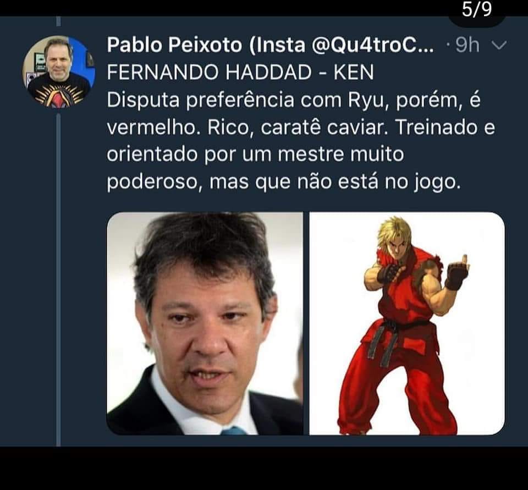Image resolution: width=528 pixels, height=490 pixels.
Task: Click the closing line ending with no jogo
Action: coord(284,182)
